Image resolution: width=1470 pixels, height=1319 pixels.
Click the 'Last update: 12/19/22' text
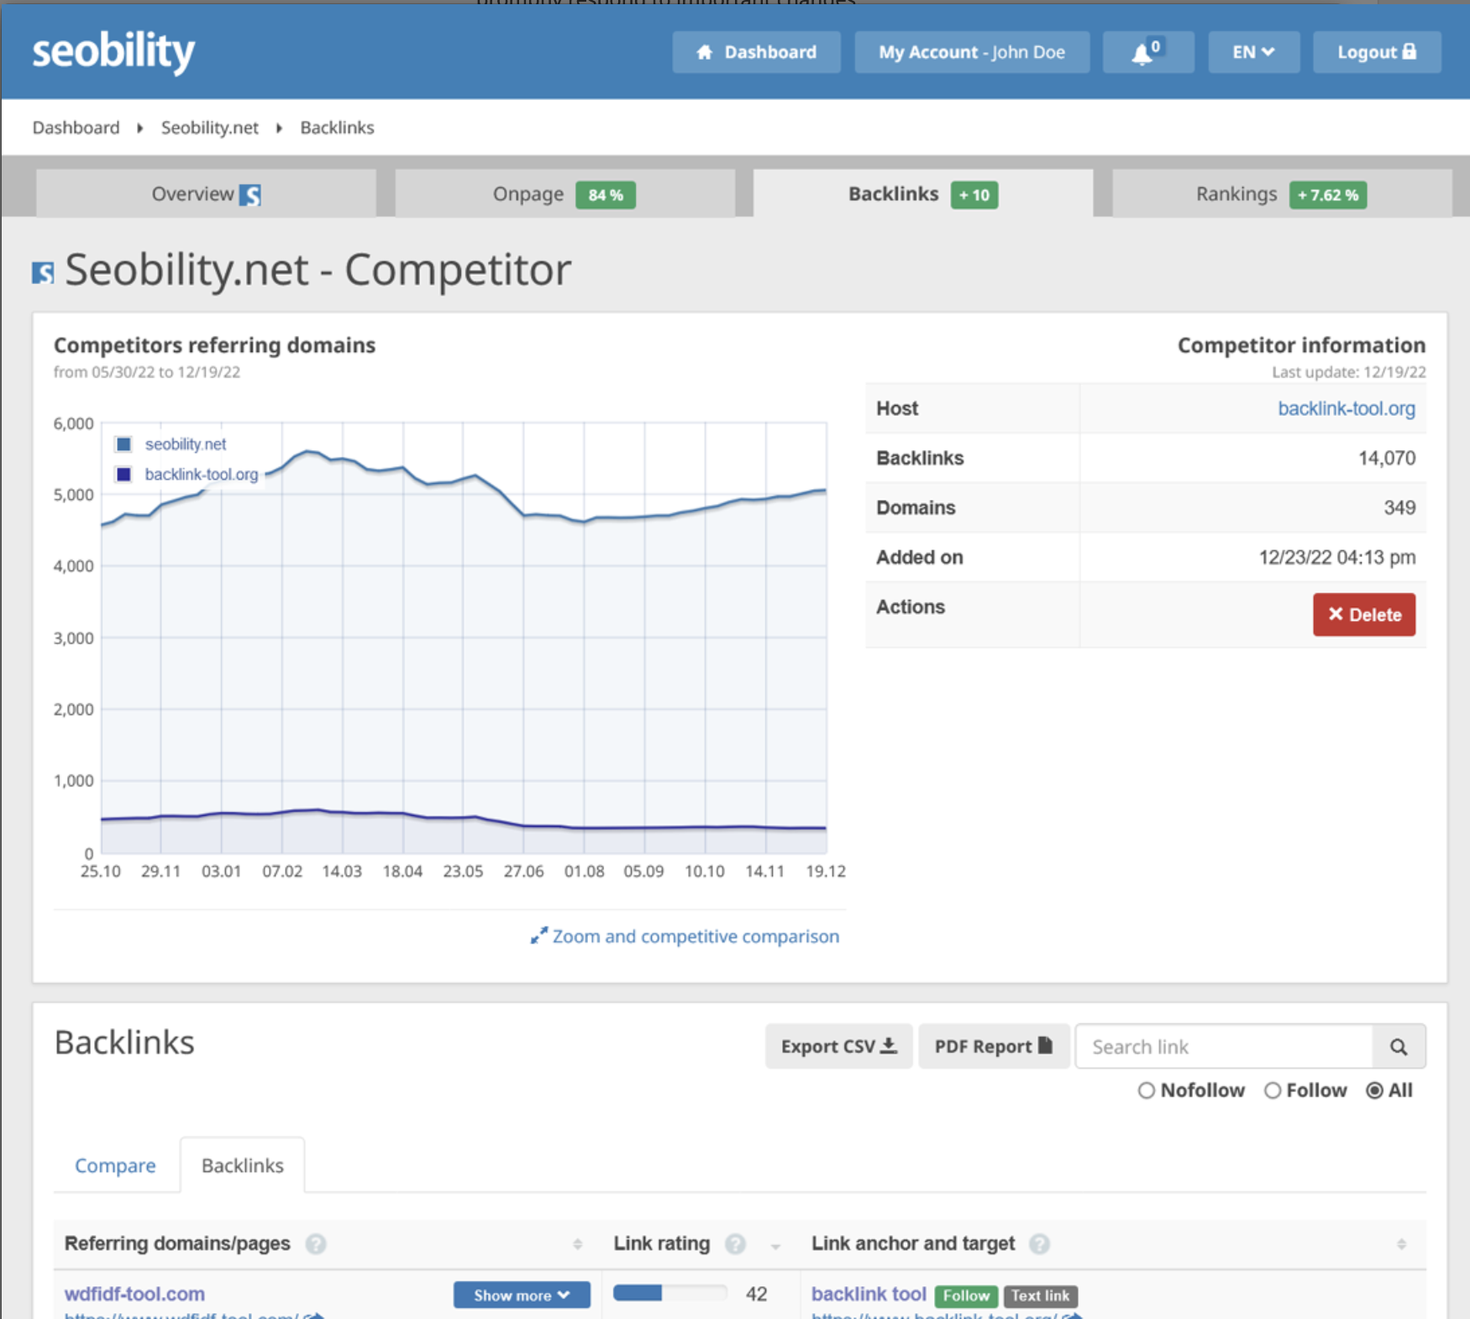pos(1348,372)
